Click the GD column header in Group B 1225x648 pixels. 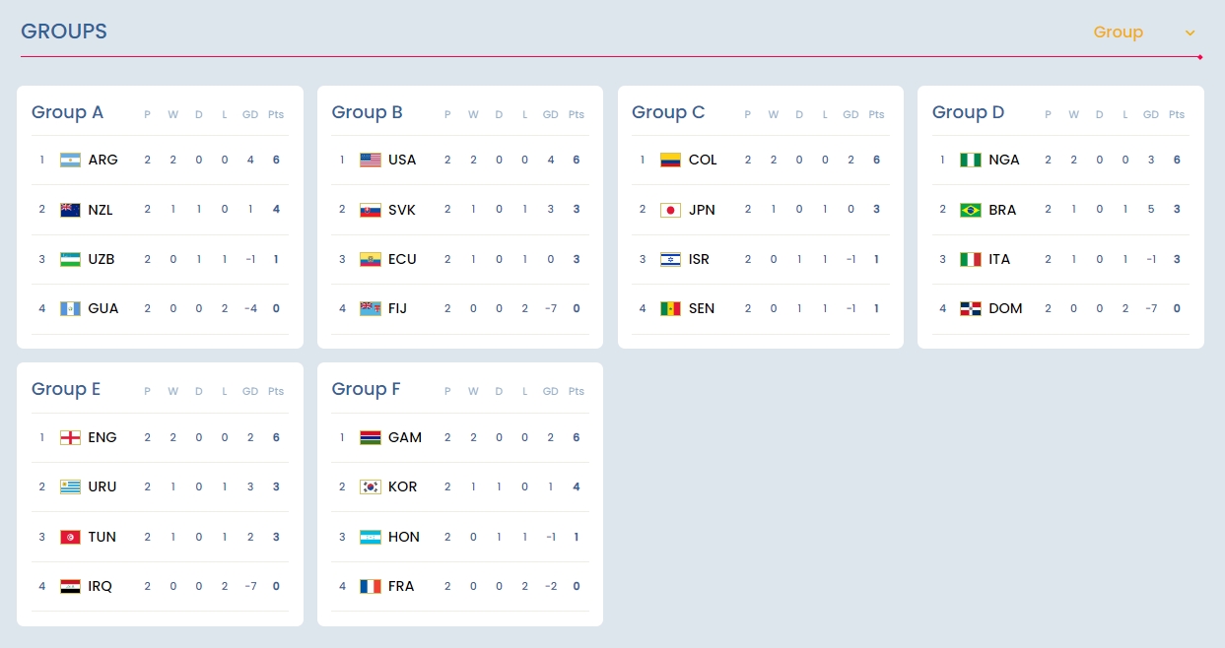pos(550,114)
